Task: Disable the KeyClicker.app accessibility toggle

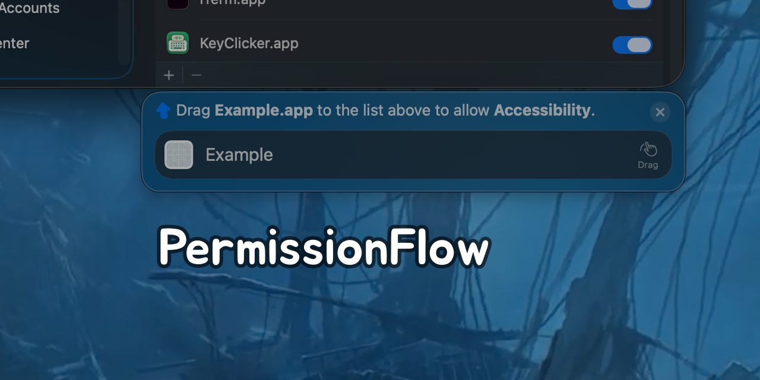Action: click(632, 44)
